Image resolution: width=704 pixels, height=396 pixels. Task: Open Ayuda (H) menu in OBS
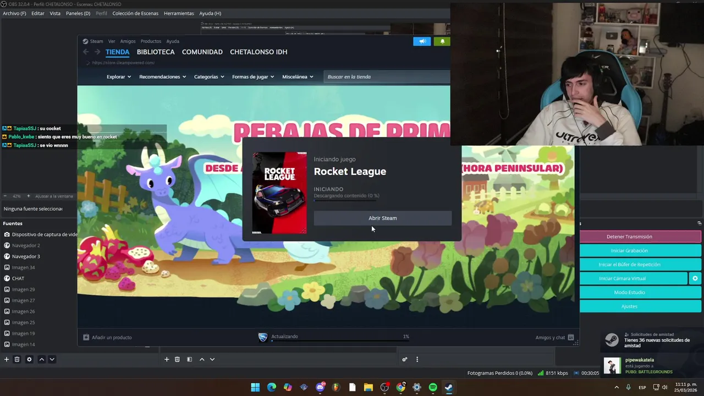[x=210, y=13]
